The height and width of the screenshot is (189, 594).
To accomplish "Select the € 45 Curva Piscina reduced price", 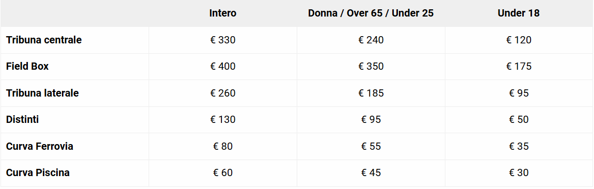I will [x=371, y=172].
